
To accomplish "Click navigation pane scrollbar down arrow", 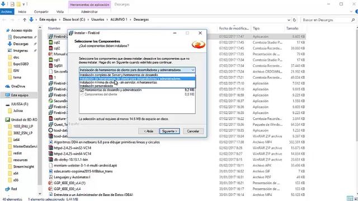I will tap(40, 194).
